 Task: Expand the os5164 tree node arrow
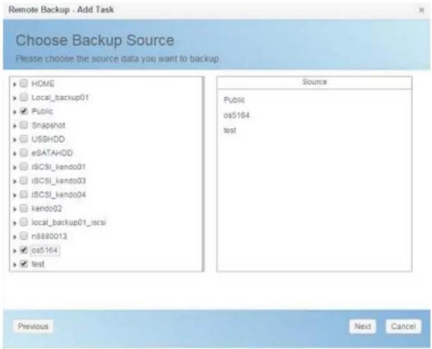[15, 251]
